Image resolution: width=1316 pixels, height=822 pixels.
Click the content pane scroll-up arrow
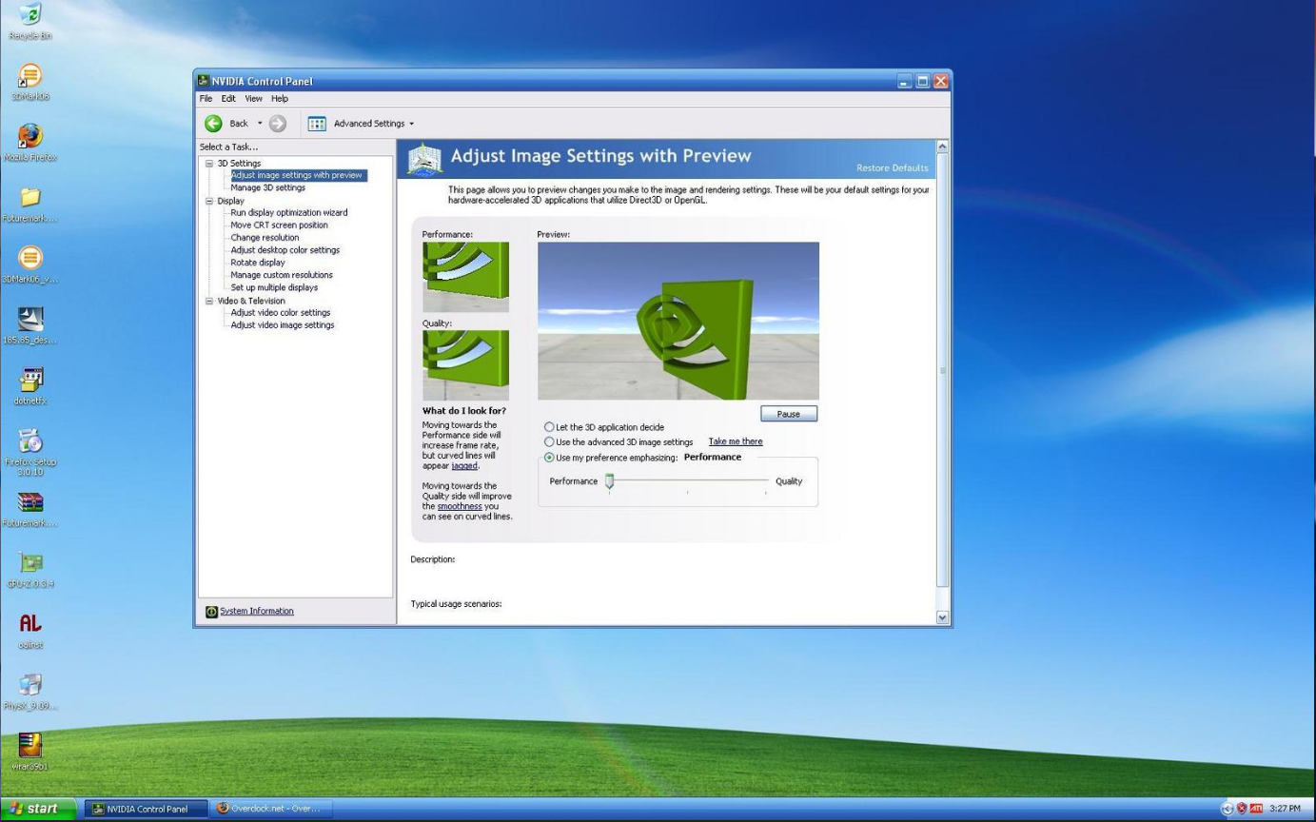(x=943, y=147)
